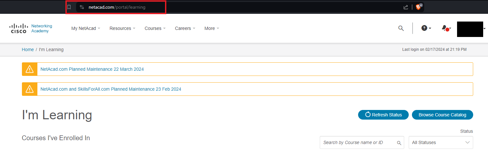The image size is (488, 154).
Task: Expand the Resources menu
Action: click(122, 28)
